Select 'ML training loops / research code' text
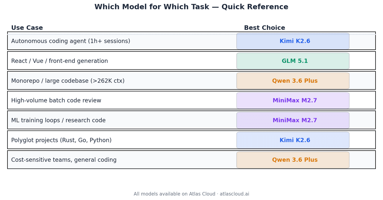383x200 pixels. pyautogui.click(x=58, y=120)
